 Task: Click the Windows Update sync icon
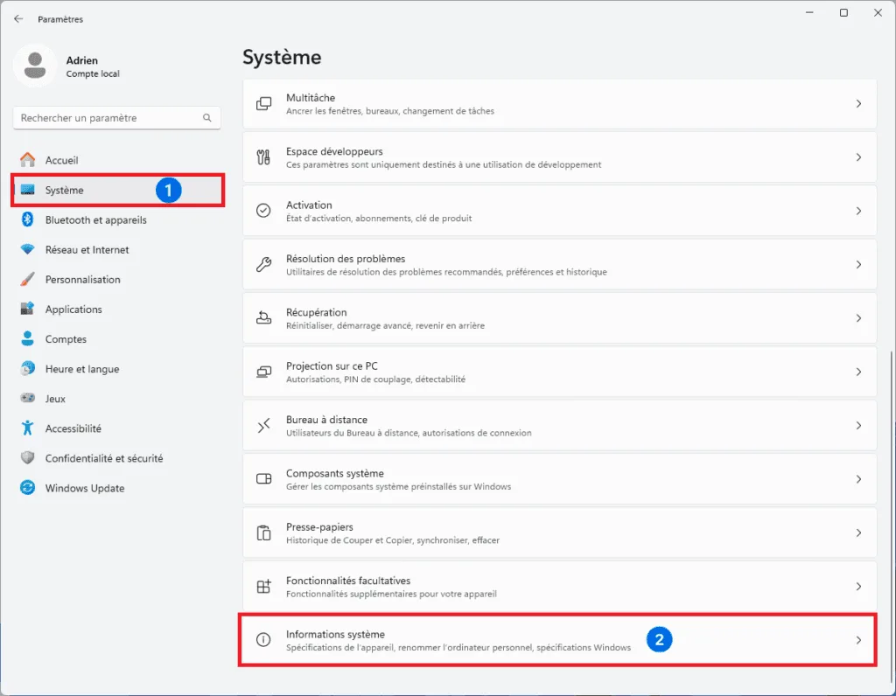click(x=27, y=488)
